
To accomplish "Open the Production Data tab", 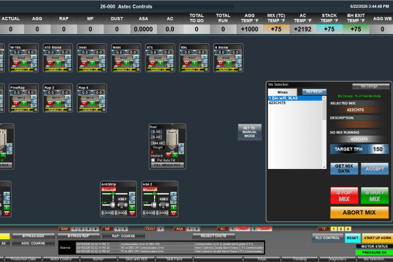I will tap(23, 259).
